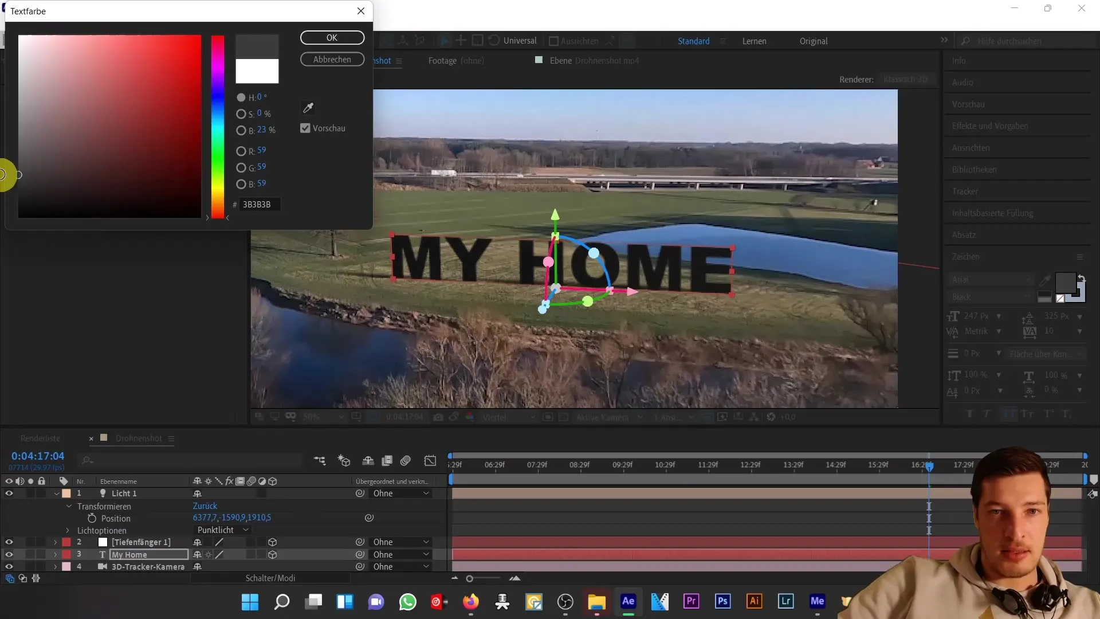Click the After Effects icon in taskbar
This screenshot has width=1100, height=619.
pos(629,602)
